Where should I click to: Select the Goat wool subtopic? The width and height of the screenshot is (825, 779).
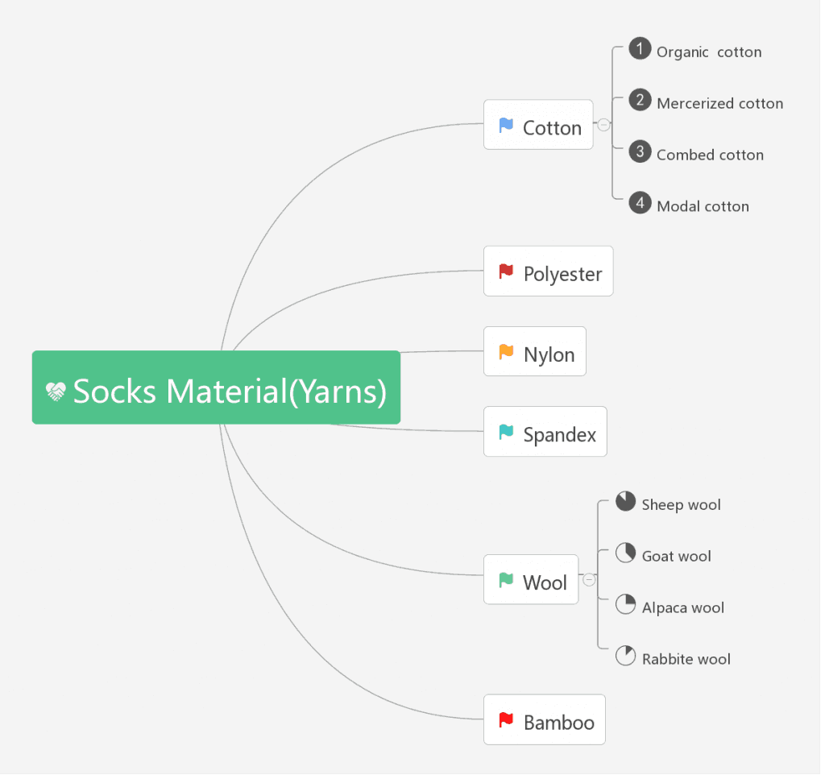676,556
